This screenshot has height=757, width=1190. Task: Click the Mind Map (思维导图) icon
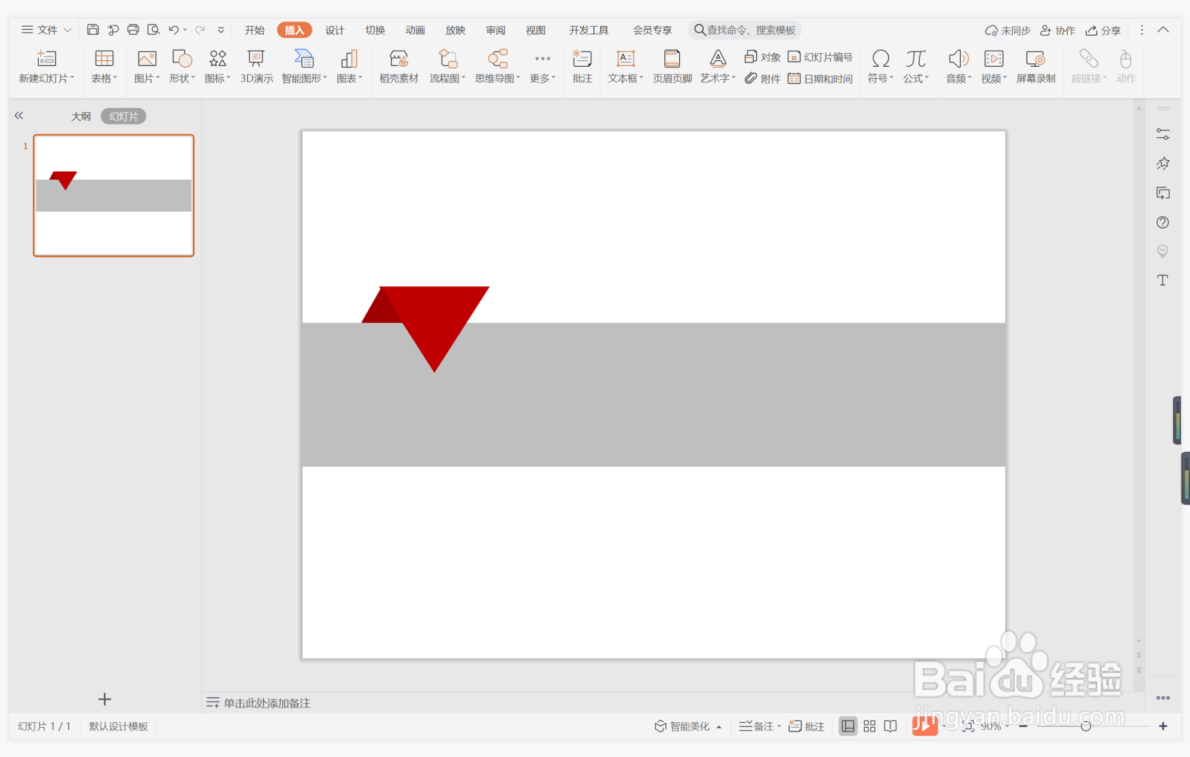(x=497, y=59)
